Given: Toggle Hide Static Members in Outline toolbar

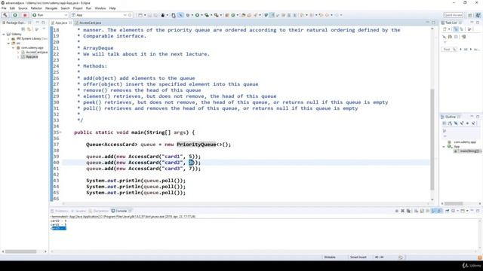Looking at the screenshot, I should pos(462,123).
